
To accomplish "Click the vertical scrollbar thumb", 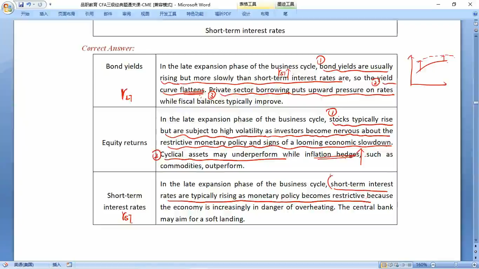I will click(x=476, y=102).
